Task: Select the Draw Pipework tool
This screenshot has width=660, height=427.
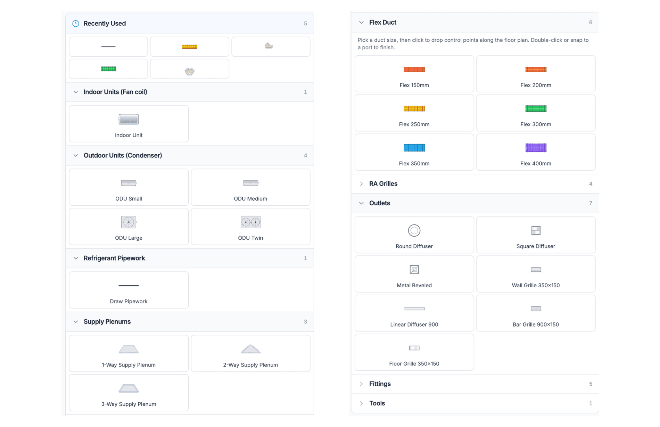Action: click(129, 290)
